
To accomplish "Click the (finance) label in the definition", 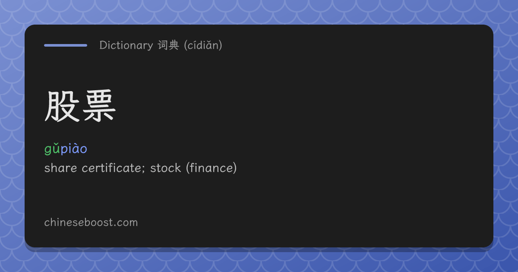I will coord(211,168).
